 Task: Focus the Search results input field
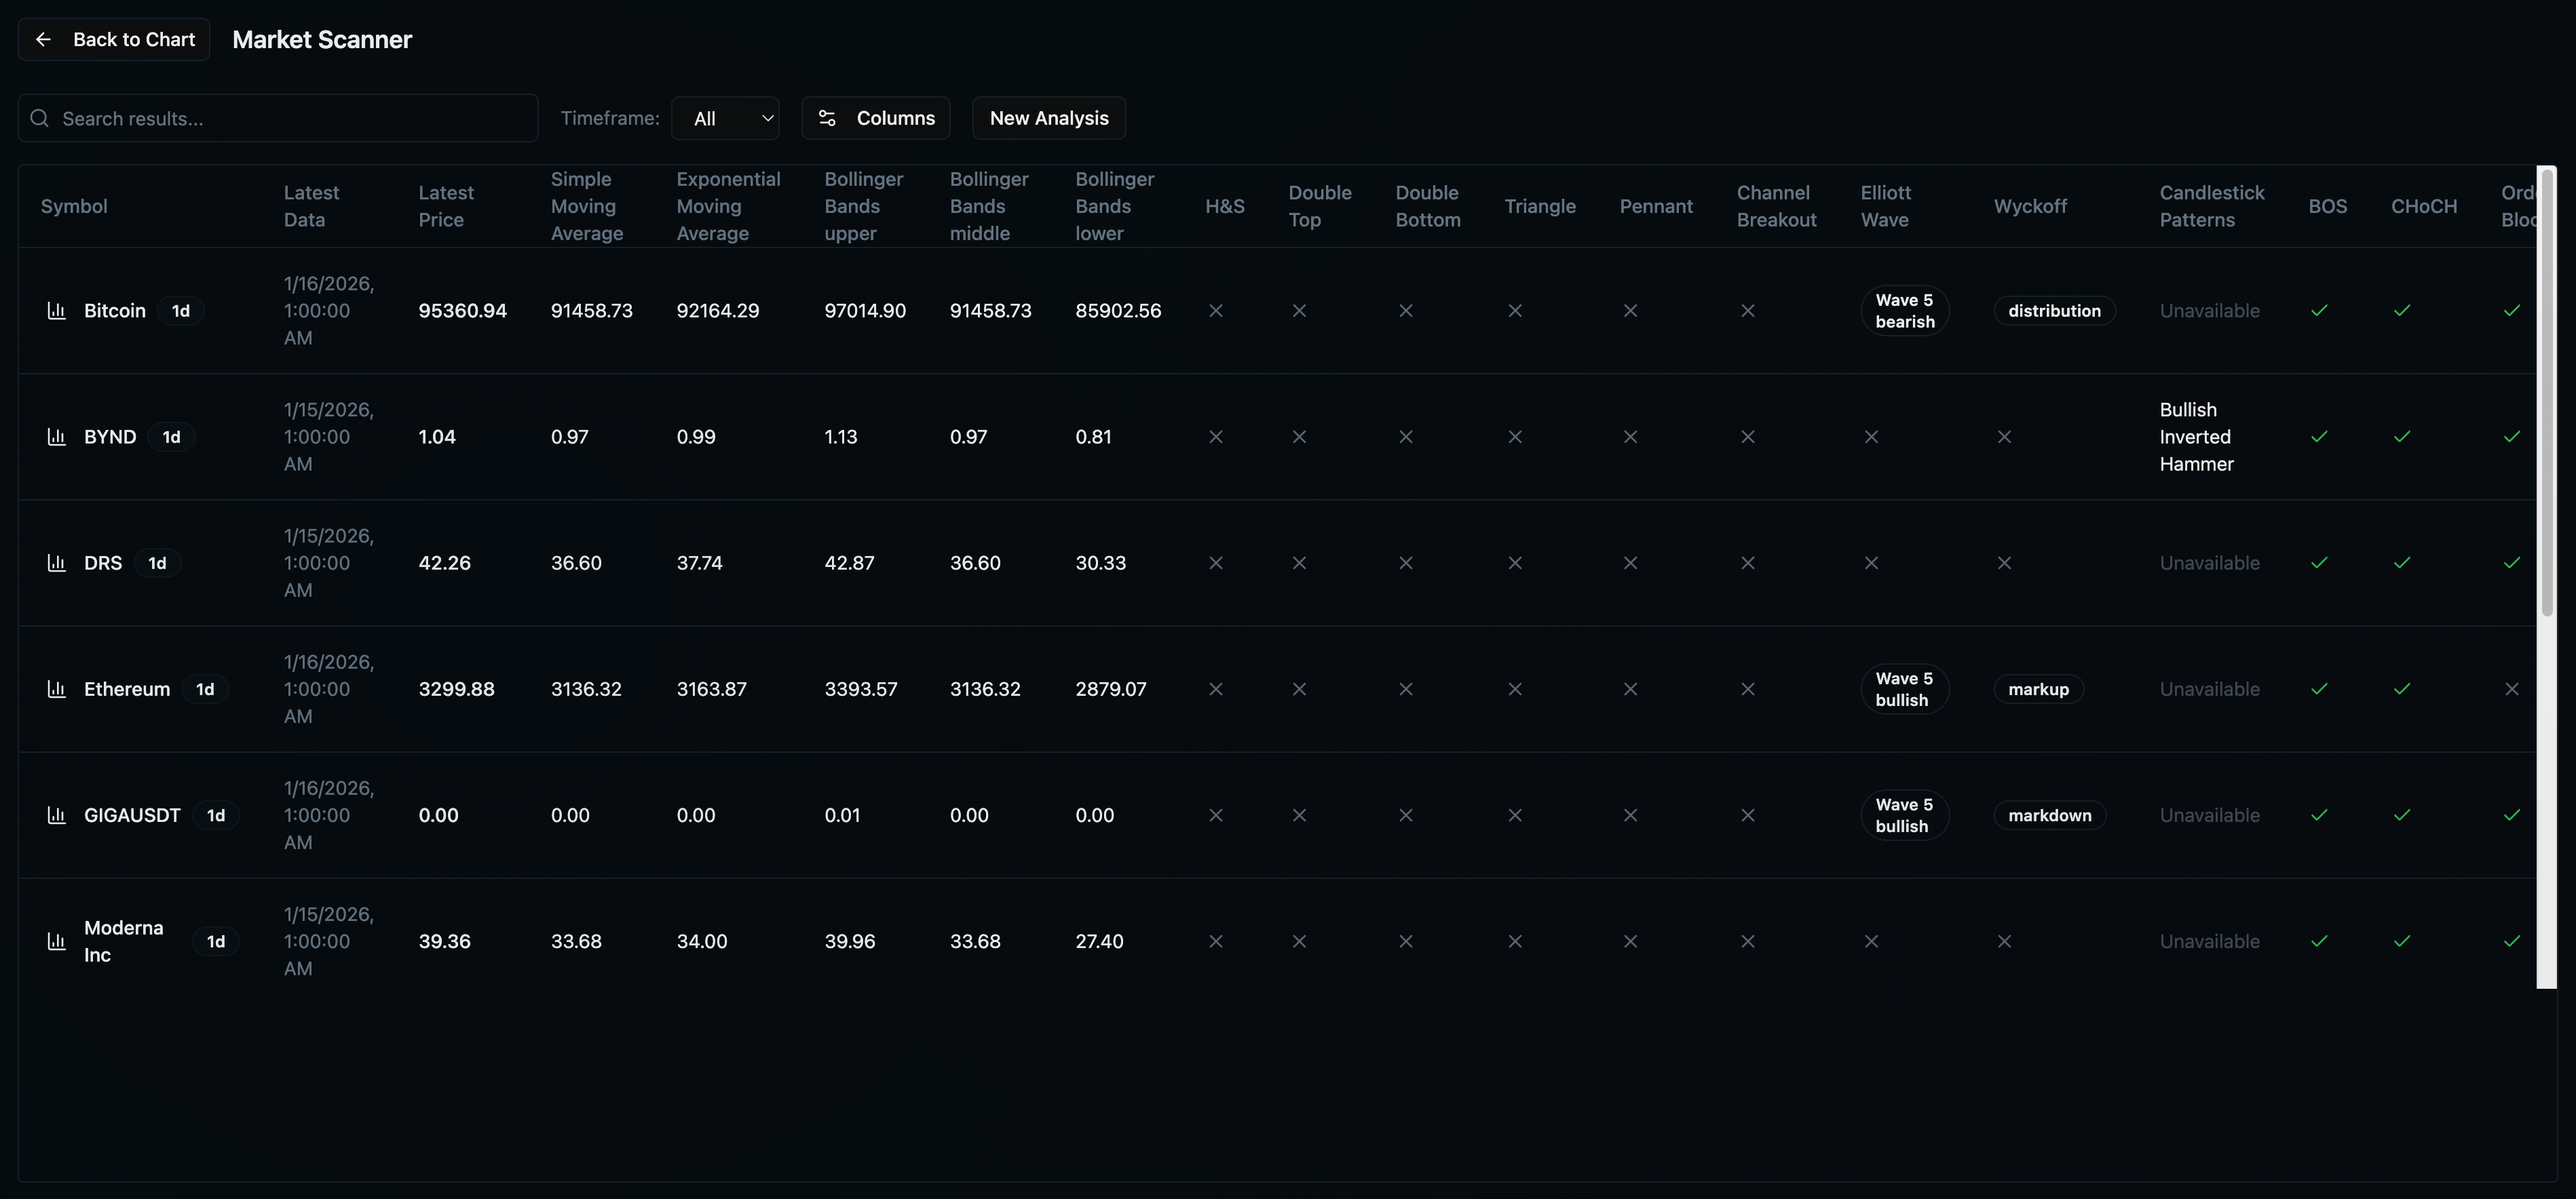pyautogui.click(x=290, y=118)
